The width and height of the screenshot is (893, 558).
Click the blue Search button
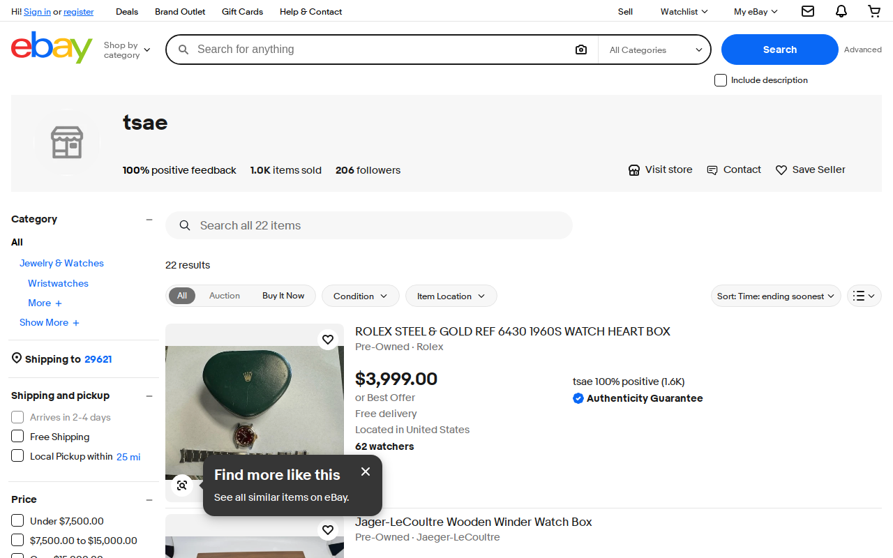click(779, 50)
